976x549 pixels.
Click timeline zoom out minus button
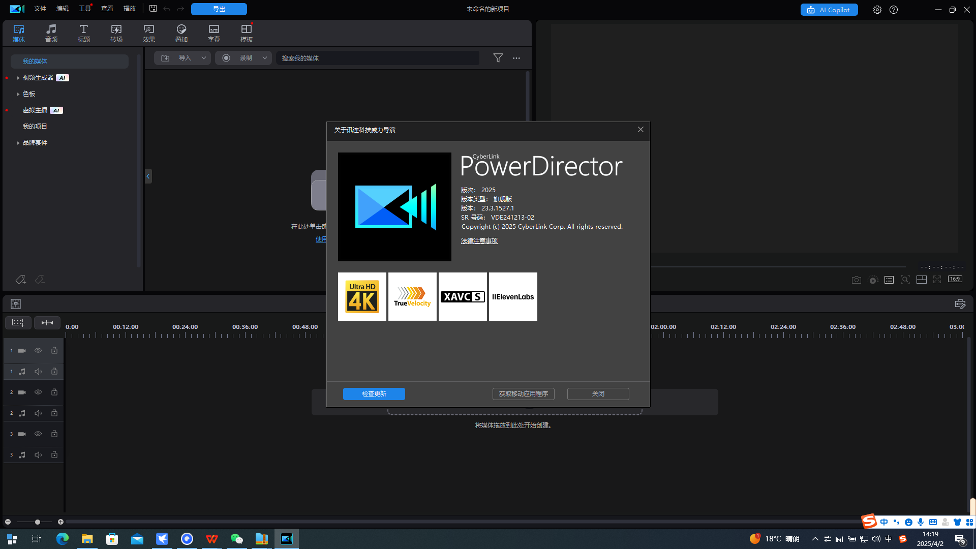(8, 522)
